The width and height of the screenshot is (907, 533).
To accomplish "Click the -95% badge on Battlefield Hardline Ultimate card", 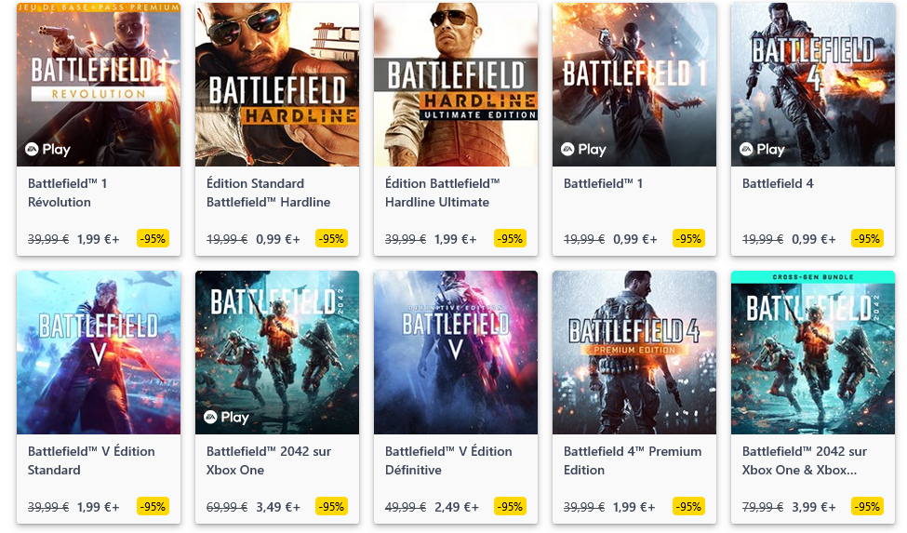I will [x=510, y=239].
